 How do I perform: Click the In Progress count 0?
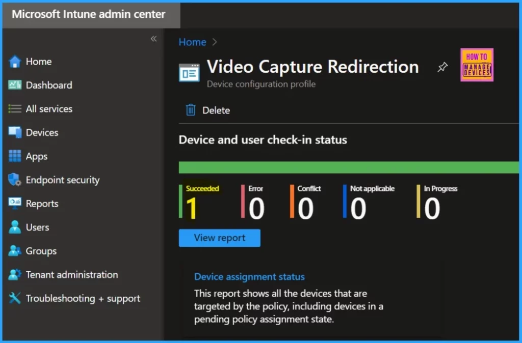click(432, 208)
